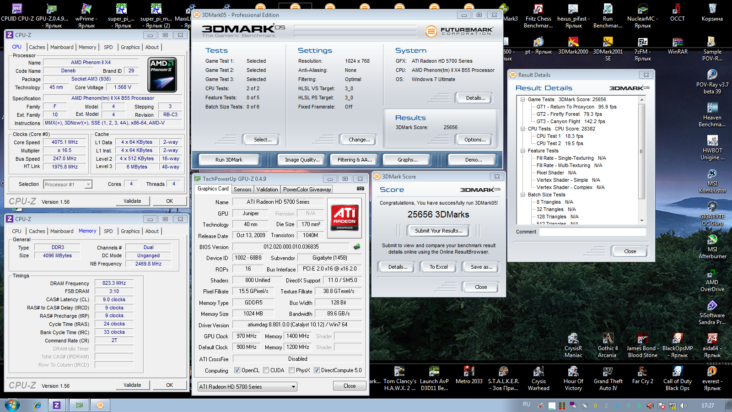Toggle the OpenCL checkbox in GPU-Z
Viewport: 732px width, 412px height.
point(237,370)
